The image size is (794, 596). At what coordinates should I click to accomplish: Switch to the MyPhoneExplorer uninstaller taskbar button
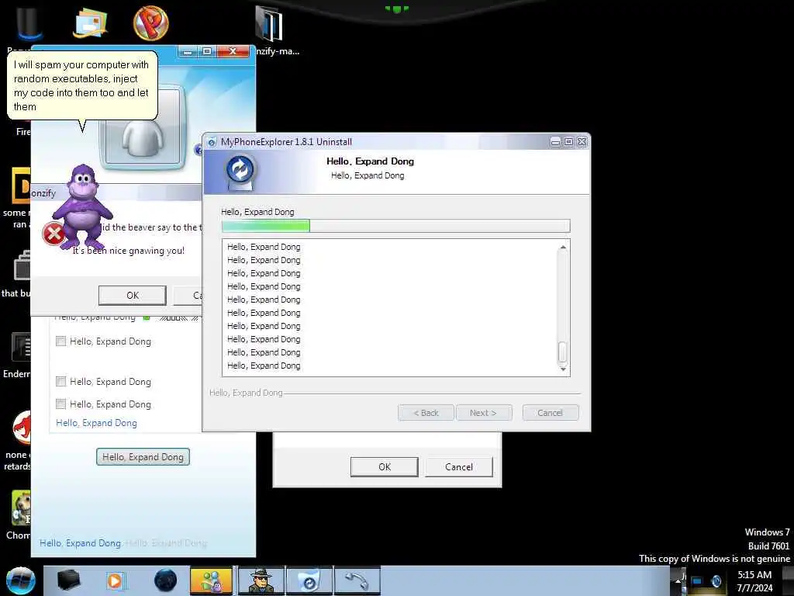click(x=309, y=580)
